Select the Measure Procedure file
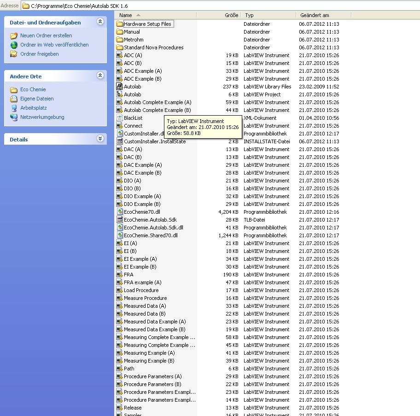 tap(145, 298)
